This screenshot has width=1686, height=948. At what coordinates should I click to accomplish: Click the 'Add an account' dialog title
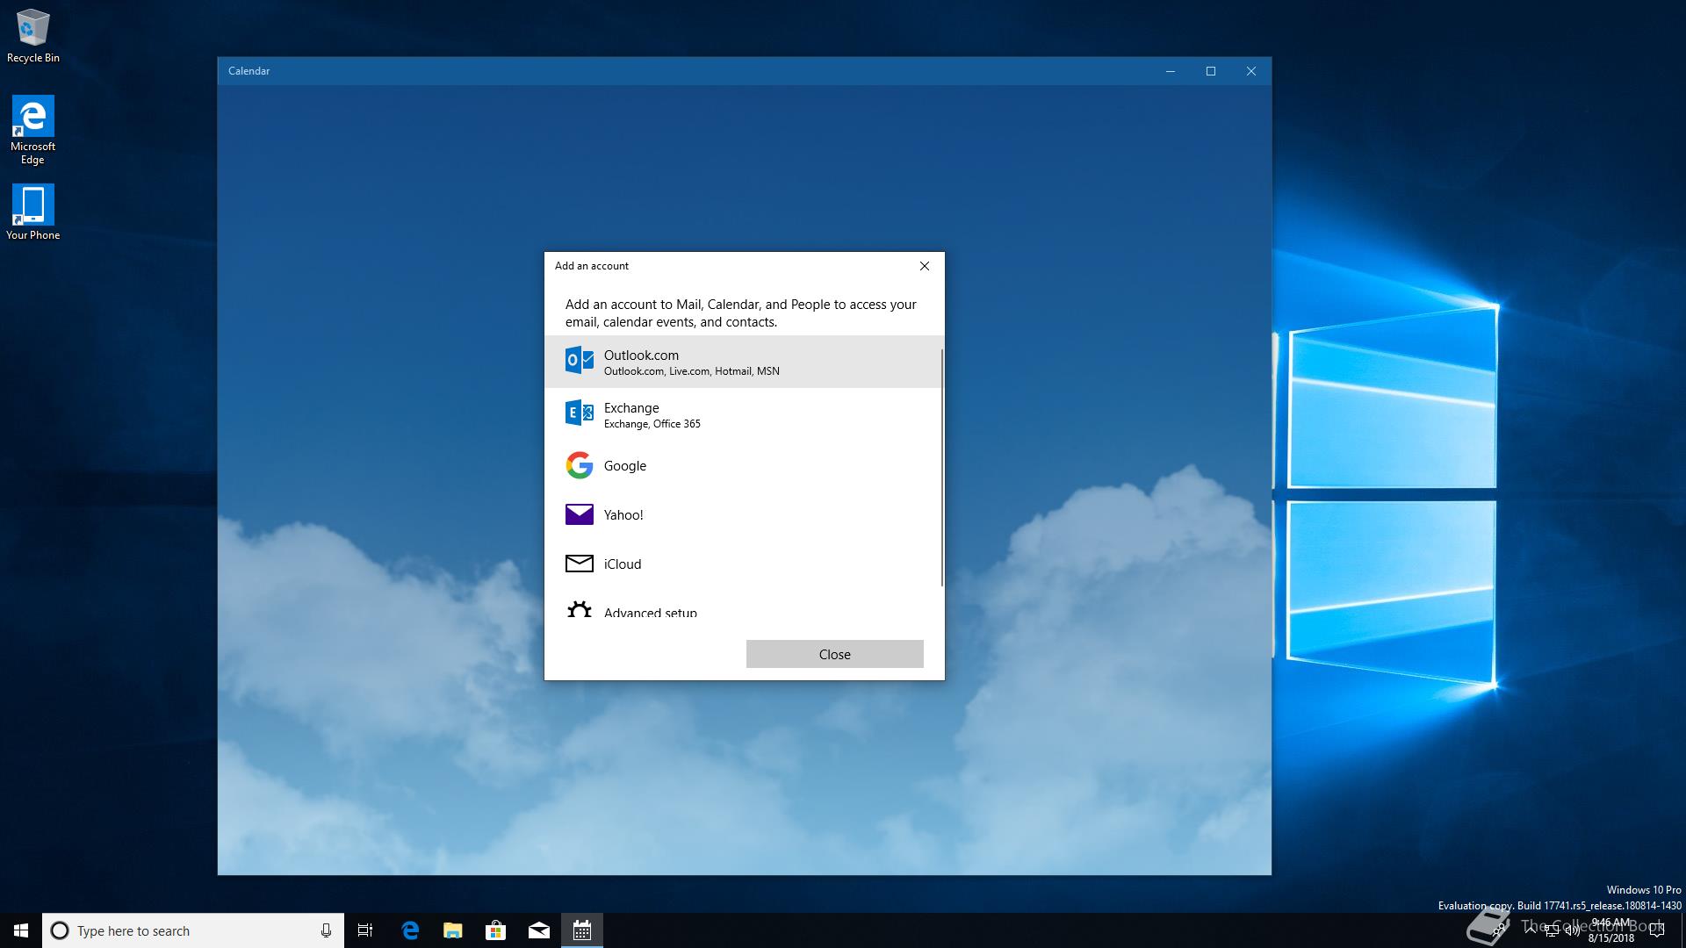click(592, 266)
